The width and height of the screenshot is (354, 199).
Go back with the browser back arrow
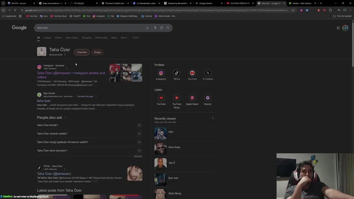click(x=3, y=10)
